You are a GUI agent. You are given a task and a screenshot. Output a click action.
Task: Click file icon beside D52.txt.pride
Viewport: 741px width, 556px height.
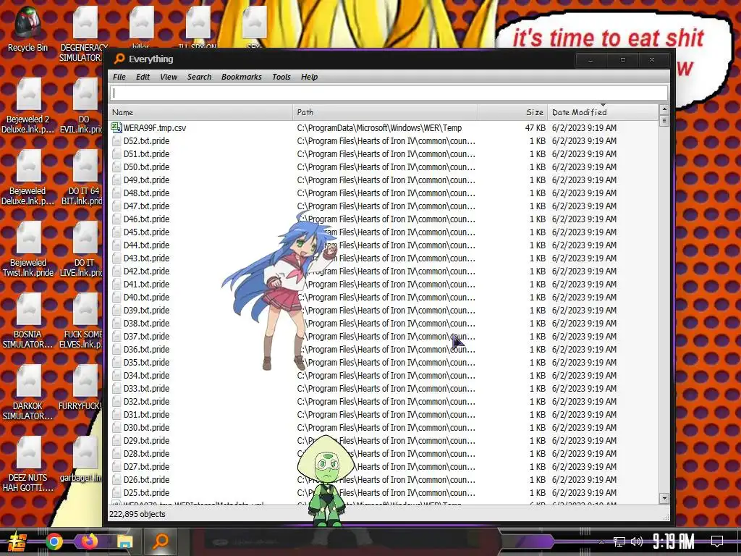(x=117, y=141)
